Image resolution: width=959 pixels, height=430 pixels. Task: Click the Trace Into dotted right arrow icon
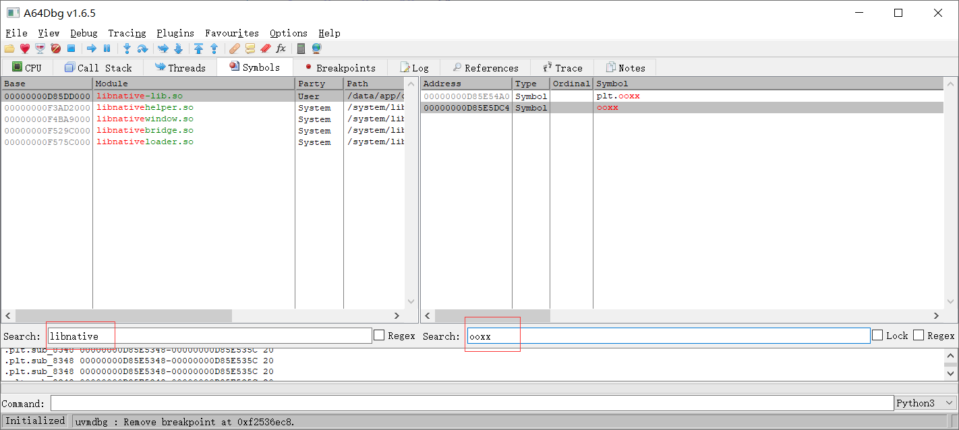pyautogui.click(x=163, y=49)
